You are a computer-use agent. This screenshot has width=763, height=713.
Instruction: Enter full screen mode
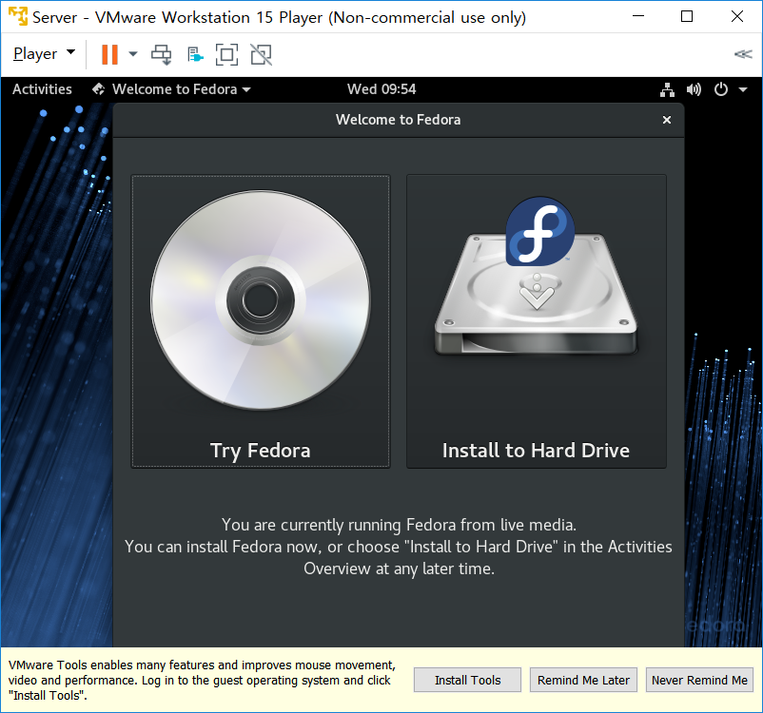[x=226, y=54]
